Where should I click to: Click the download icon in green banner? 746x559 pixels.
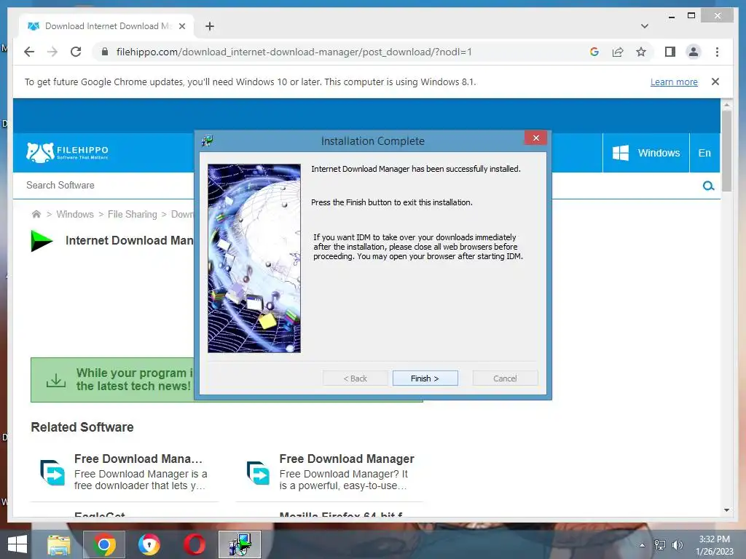(55, 380)
